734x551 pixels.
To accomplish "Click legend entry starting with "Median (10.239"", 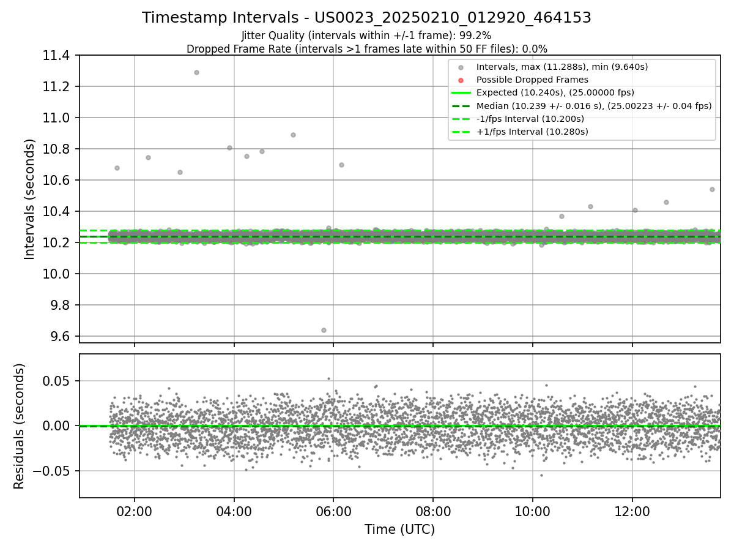I will 594,105.
